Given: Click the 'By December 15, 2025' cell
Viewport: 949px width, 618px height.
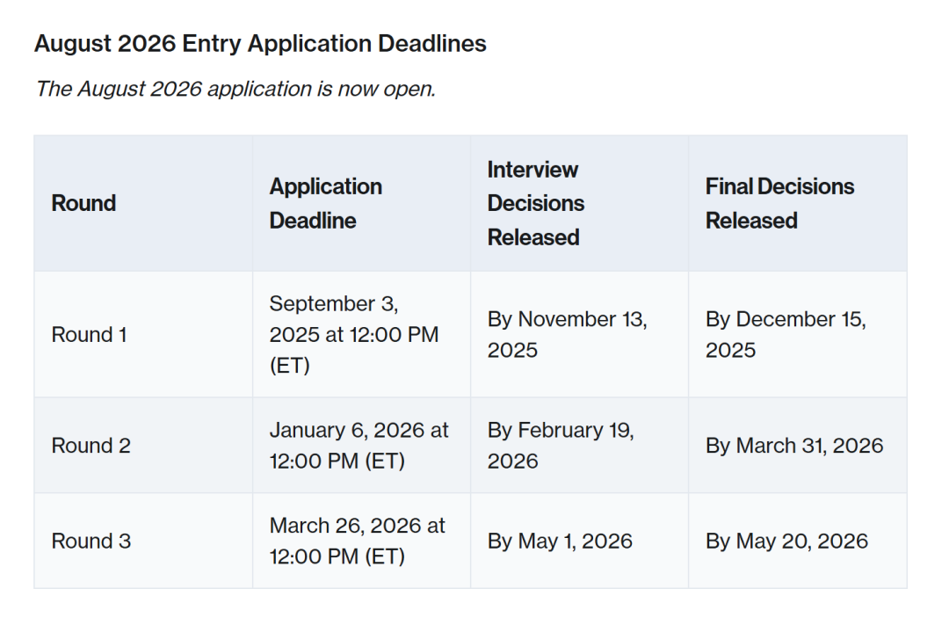Looking at the screenshot, I should 786,334.
